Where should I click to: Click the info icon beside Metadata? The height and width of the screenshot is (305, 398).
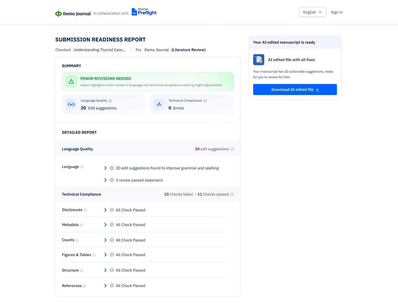pyautogui.click(x=82, y=225)
